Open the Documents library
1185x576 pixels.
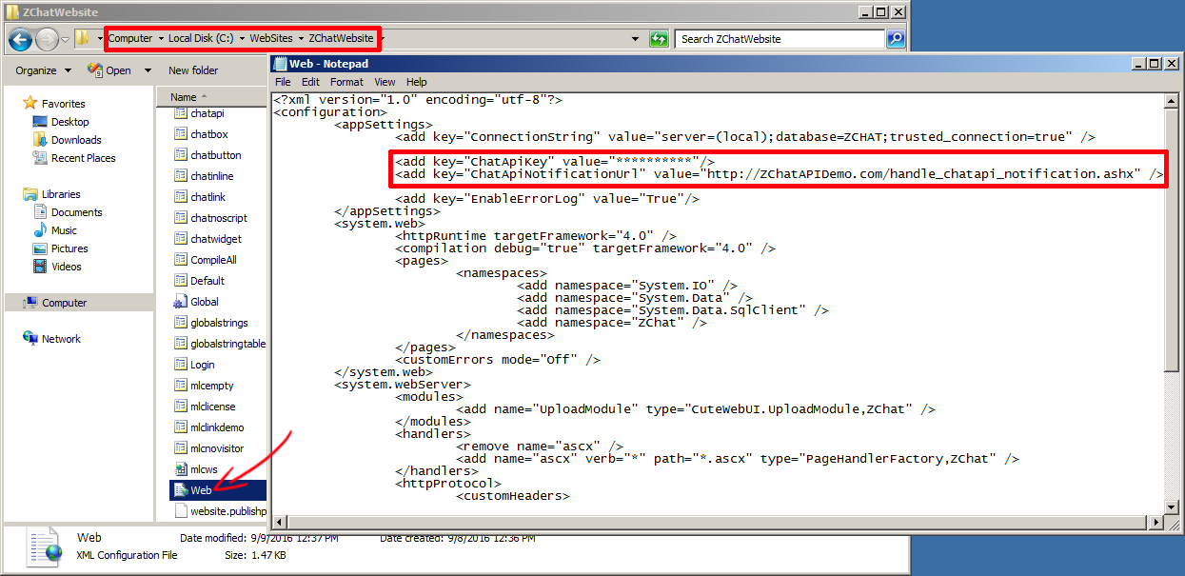tap(76, 212)
